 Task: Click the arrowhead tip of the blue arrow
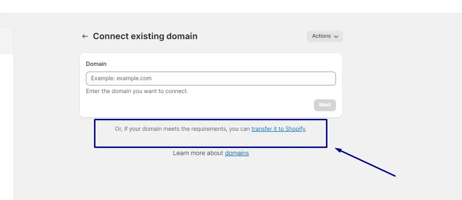[x=337, y=149]
